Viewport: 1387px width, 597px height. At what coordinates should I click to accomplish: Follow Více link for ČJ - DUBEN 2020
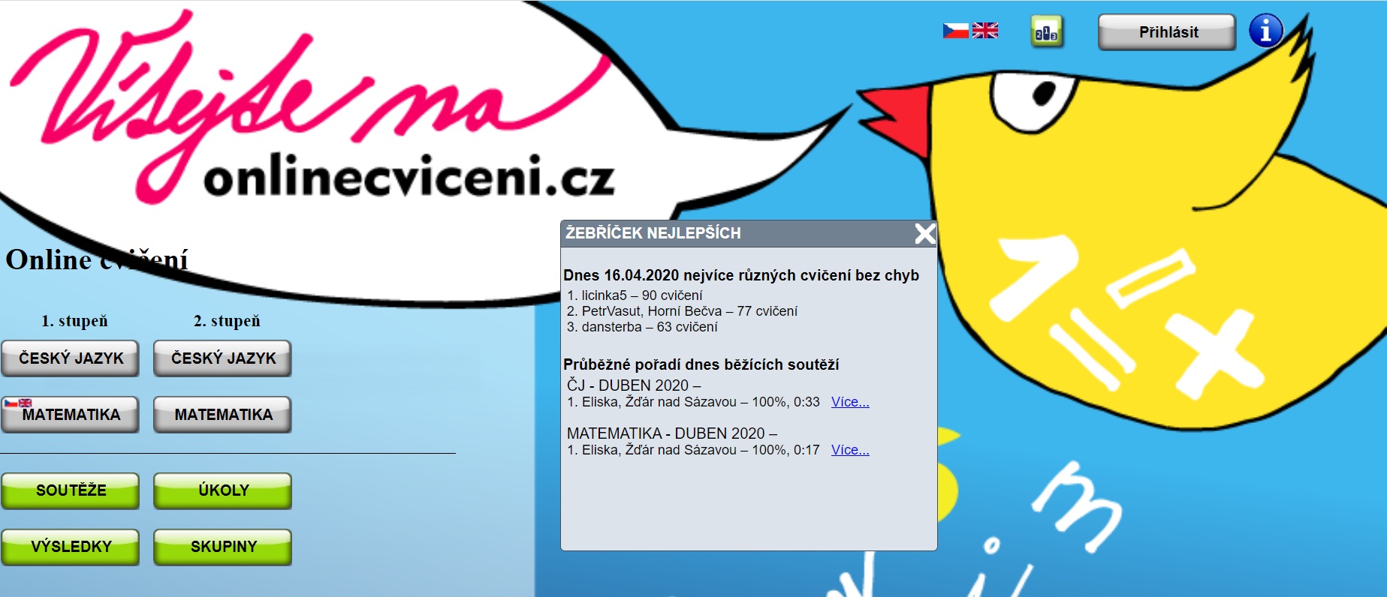pyautogui.click(x=850, y=402)
